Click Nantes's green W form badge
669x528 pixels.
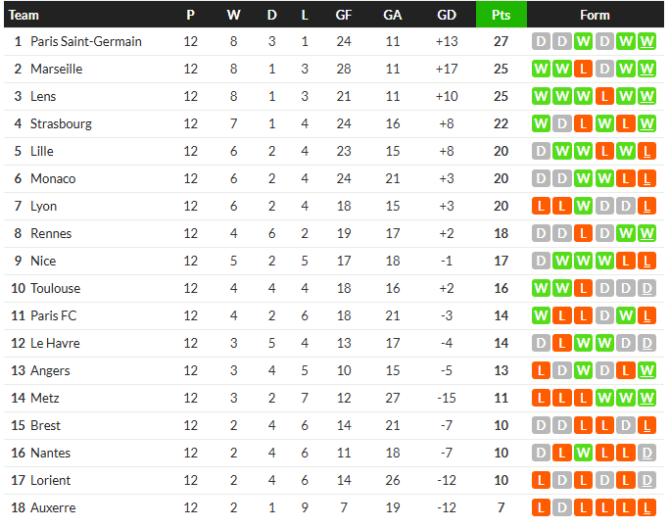pos(583,453)
